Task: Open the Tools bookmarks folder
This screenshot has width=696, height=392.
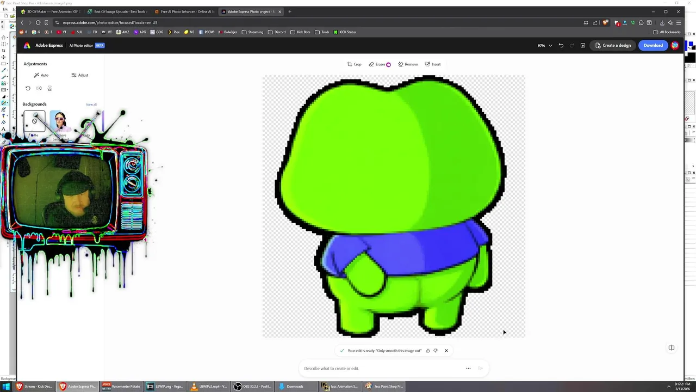Action: pos(322,32)
